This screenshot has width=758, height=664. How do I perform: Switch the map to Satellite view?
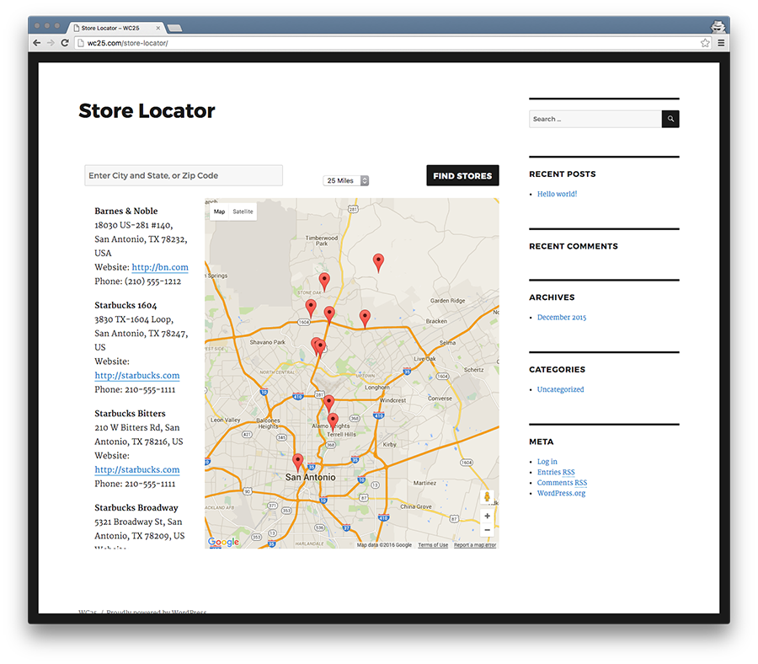tap(244, 211)
